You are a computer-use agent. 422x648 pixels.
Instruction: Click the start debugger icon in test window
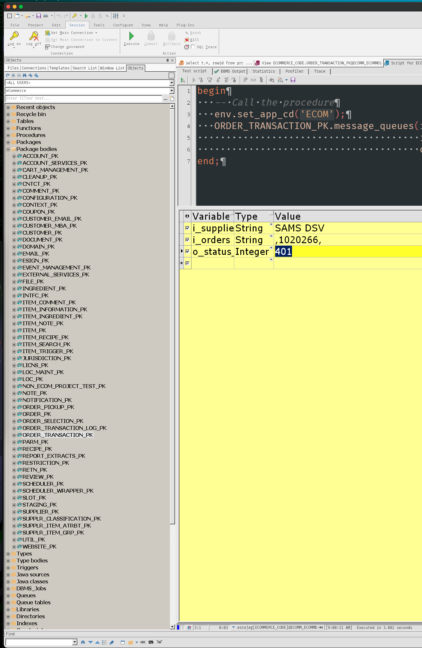click(183, 80)
